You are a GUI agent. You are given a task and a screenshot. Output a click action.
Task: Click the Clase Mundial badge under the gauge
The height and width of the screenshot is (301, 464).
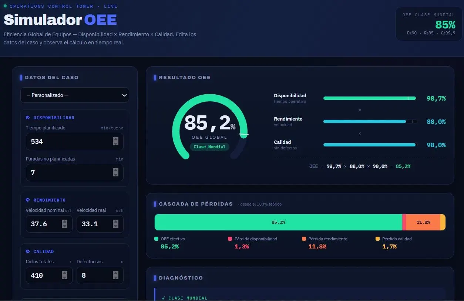209,147
